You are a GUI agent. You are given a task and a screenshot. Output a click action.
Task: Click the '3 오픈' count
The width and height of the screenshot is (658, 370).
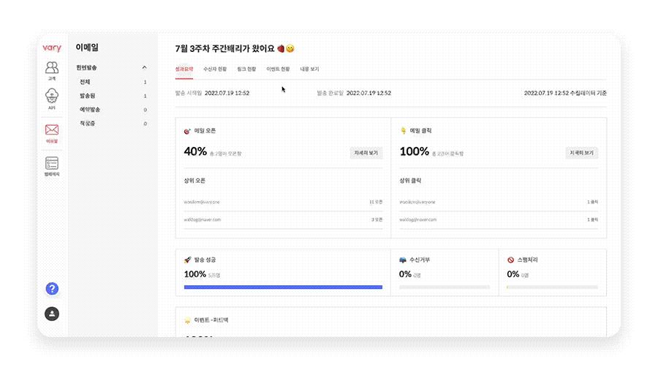(377, 220)
